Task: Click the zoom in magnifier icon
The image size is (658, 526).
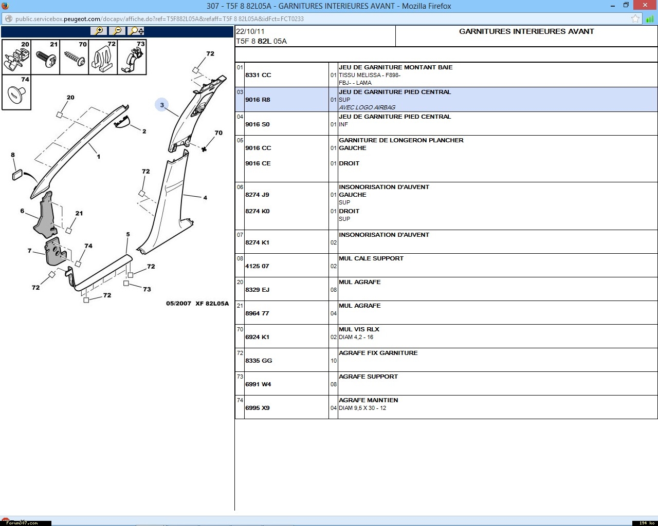Action: [99, 31]
